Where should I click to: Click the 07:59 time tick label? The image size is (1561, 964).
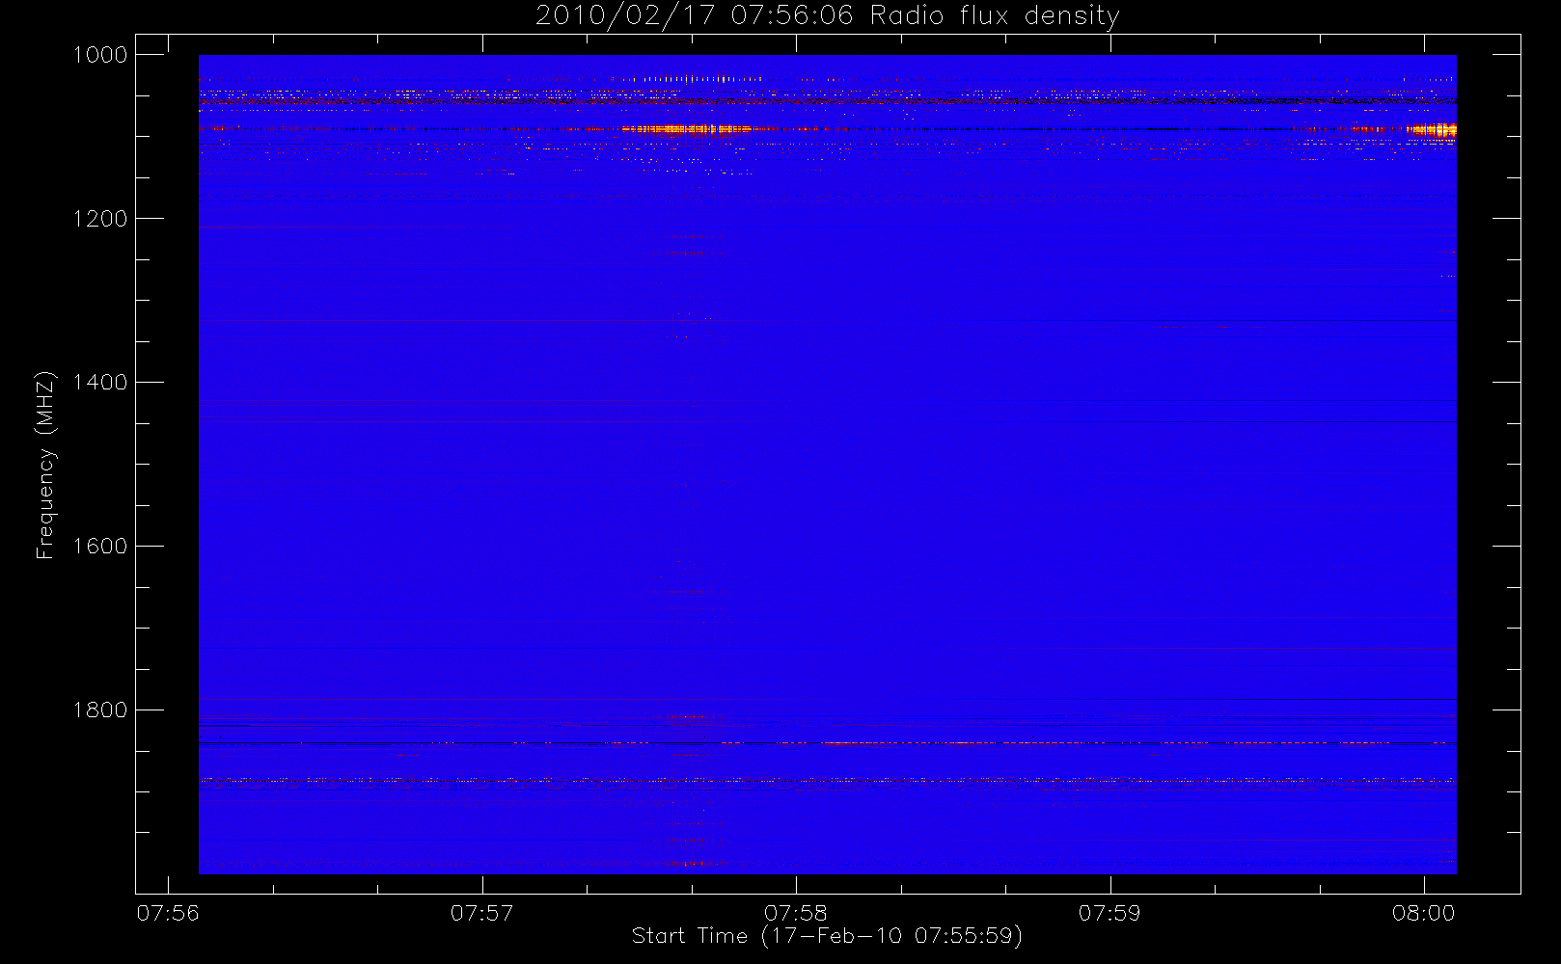pyautogui.click(x=1109, y=913)
